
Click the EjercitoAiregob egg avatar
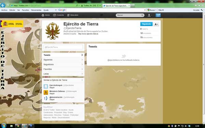click(x=46, y=86)
